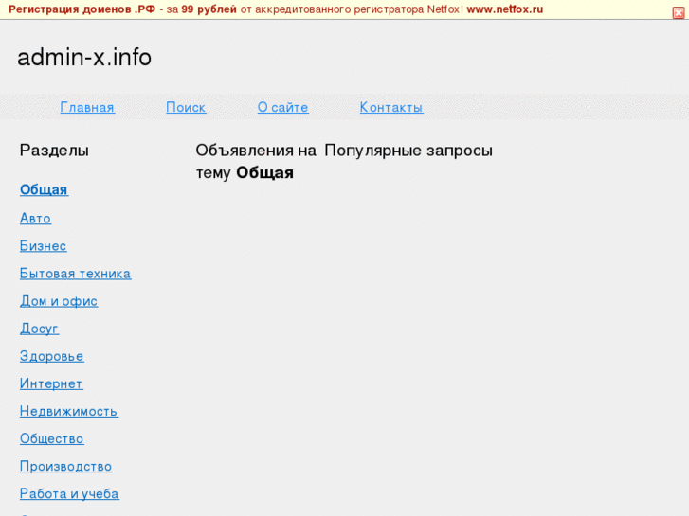Open the Бытовая техника section
This screenshot has height=516, width=689.
coord(75,274)
